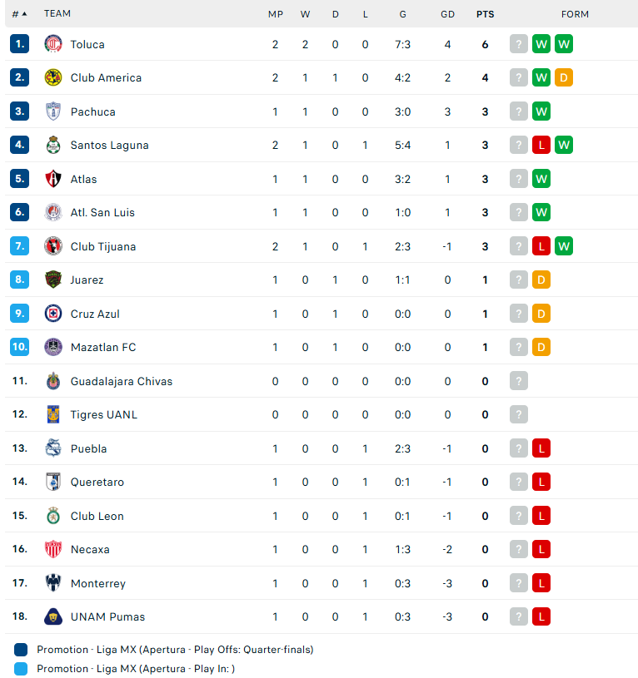This screenshot has height=678, width=638.
Task: Click the Santos Laguna crest icon
Action: click(x=53, y=146)
